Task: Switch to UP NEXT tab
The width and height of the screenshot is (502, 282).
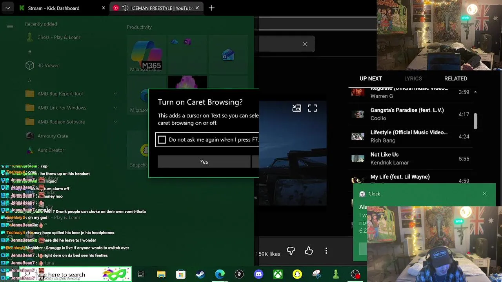Action: click(x=371, y=78)
